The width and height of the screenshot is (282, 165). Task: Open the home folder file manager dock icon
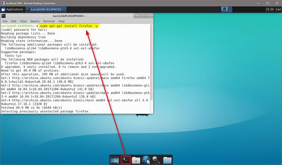[136, 160]
